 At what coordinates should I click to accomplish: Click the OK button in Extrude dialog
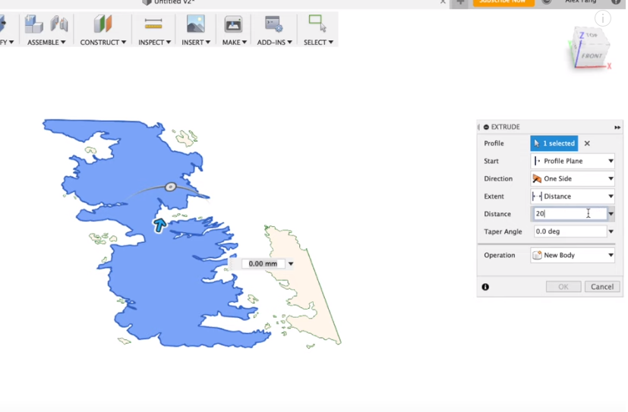coord(563,286)
